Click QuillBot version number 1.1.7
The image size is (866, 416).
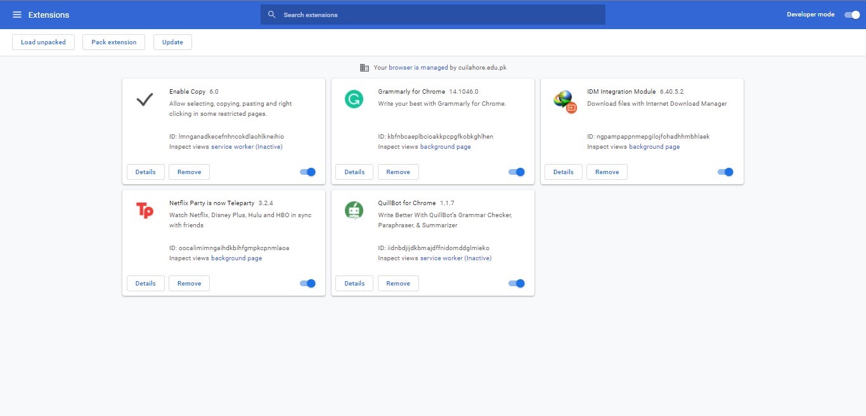(x=447, y=203)
